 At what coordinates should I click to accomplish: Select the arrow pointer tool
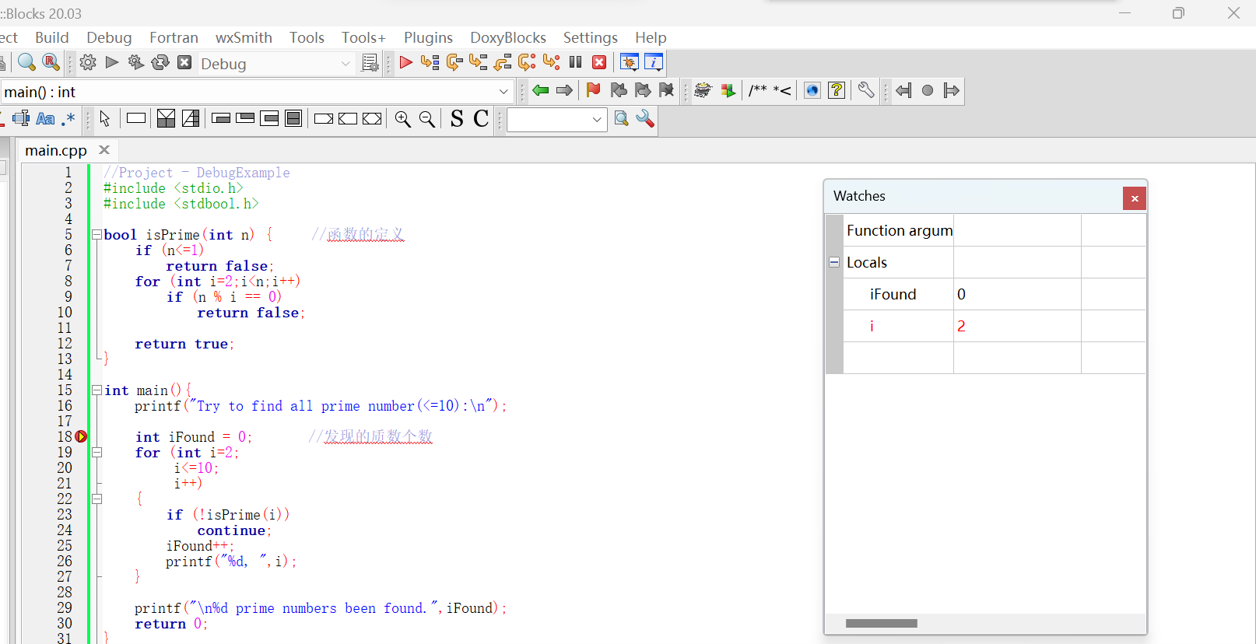[x=105, y=118]
